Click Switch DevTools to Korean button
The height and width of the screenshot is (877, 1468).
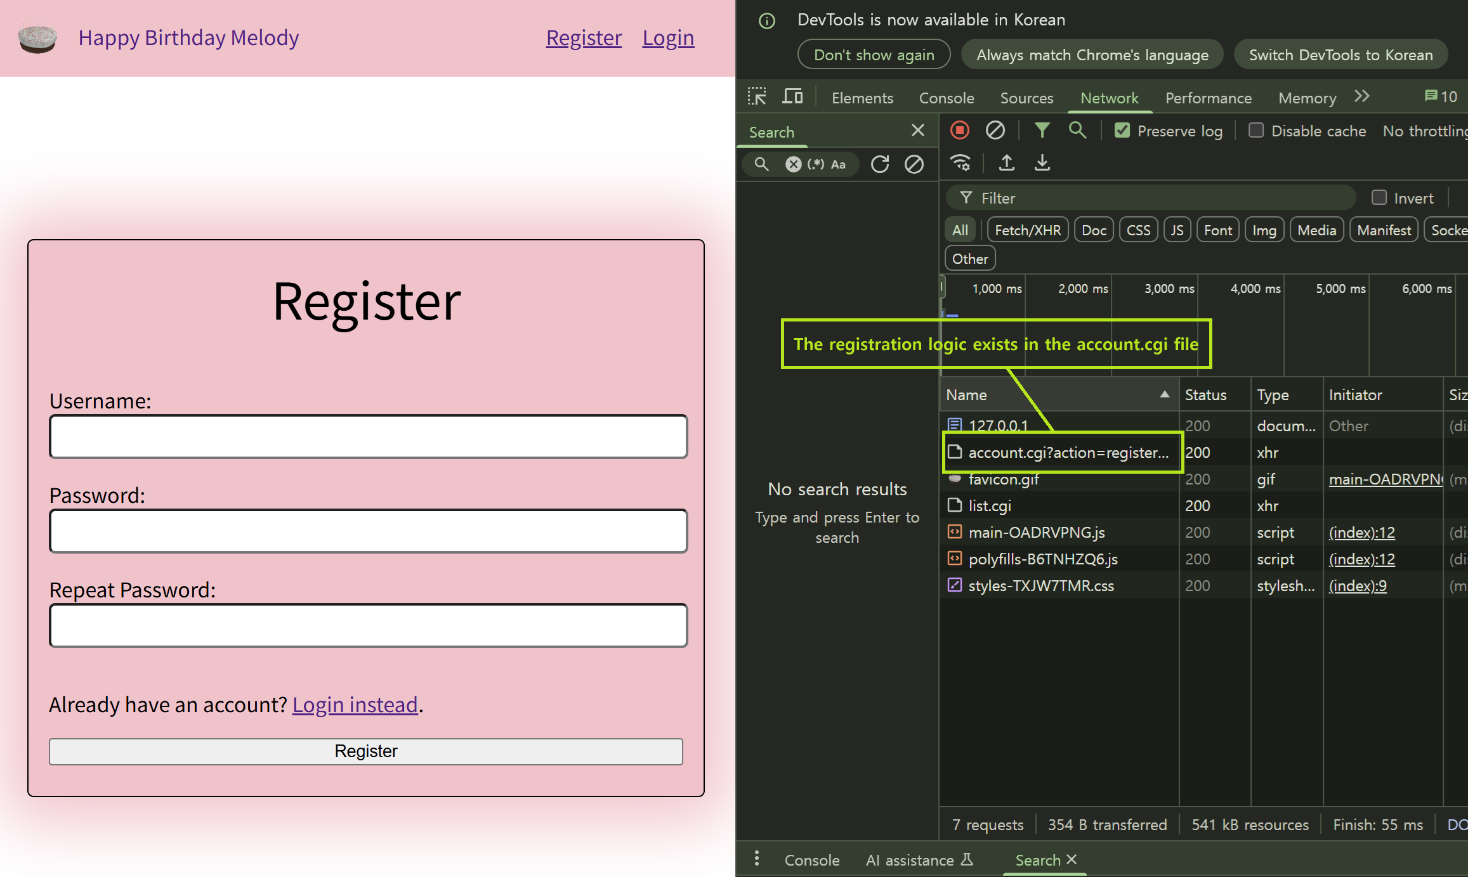coord(1340,55)
